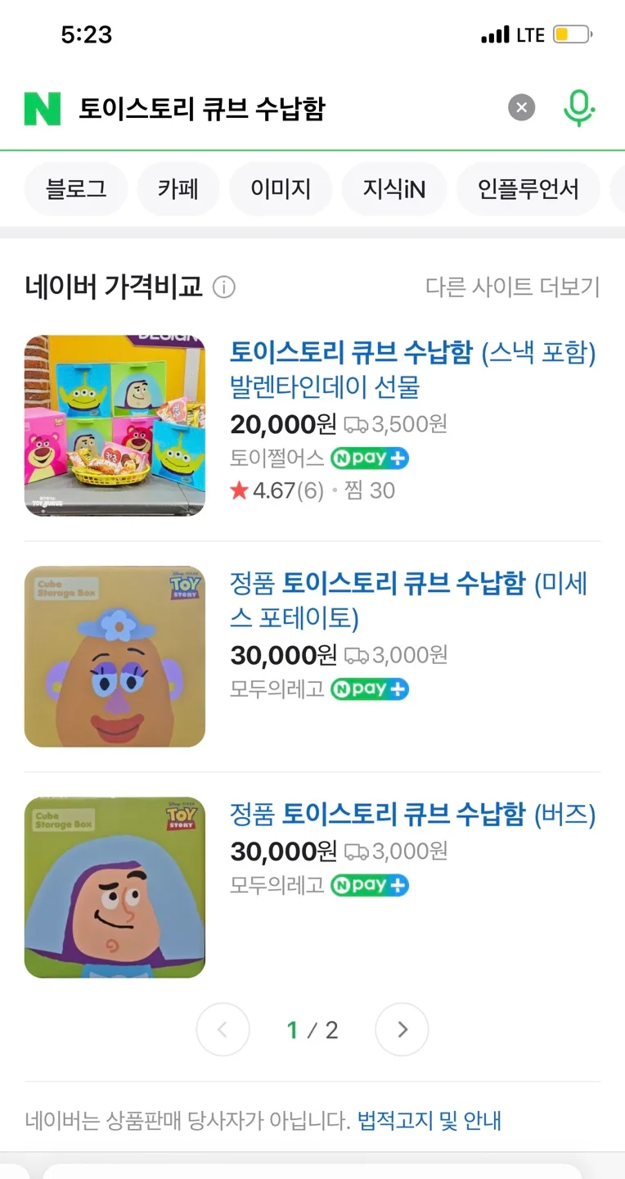The image size is (625, 1179).
Task: Go to next page with right chevron
Action: (x=402, y=1029)
